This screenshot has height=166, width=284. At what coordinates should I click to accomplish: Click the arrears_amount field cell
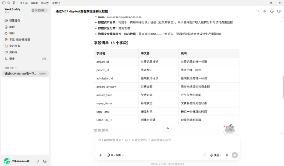[116, 87]
